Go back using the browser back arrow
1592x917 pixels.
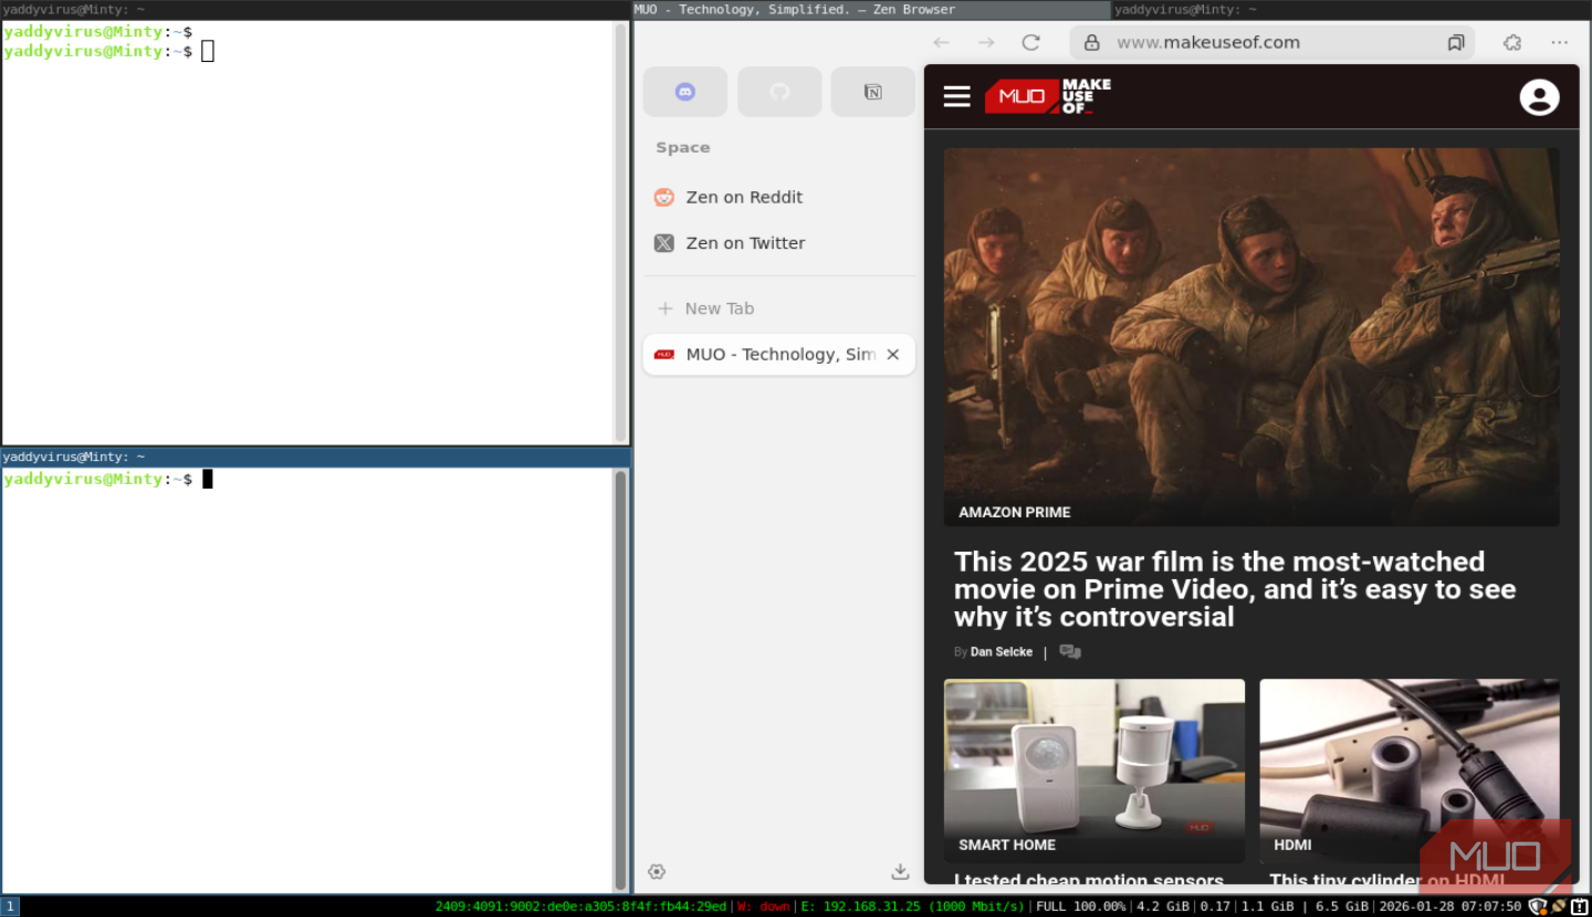click(941, 42)
